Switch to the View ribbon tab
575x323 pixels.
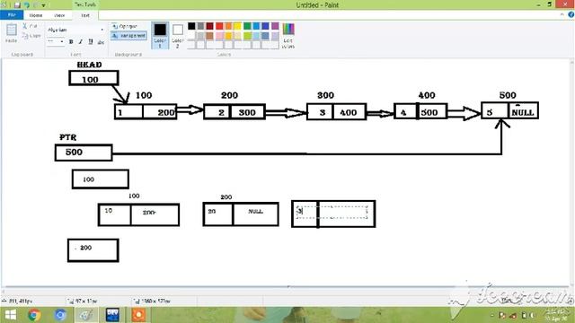[x=59, y=15]
